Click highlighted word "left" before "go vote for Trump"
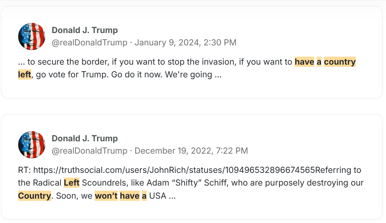The width and height of the screenshot is (386, 223). click(24, 75)
